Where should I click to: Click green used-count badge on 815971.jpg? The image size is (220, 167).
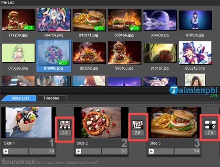point(100,28)
